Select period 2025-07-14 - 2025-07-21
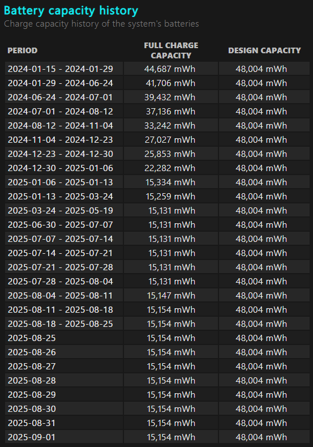The image size is (313, 447). (x=61, y=253)
